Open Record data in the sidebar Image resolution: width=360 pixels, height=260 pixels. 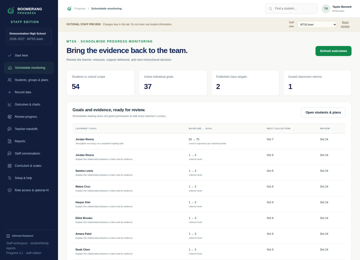[x=29, y=92]
